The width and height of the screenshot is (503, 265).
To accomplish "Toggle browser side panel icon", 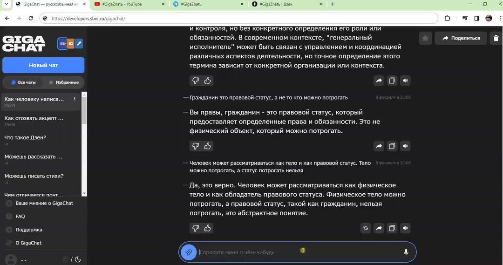I will (x=477, y=18).
